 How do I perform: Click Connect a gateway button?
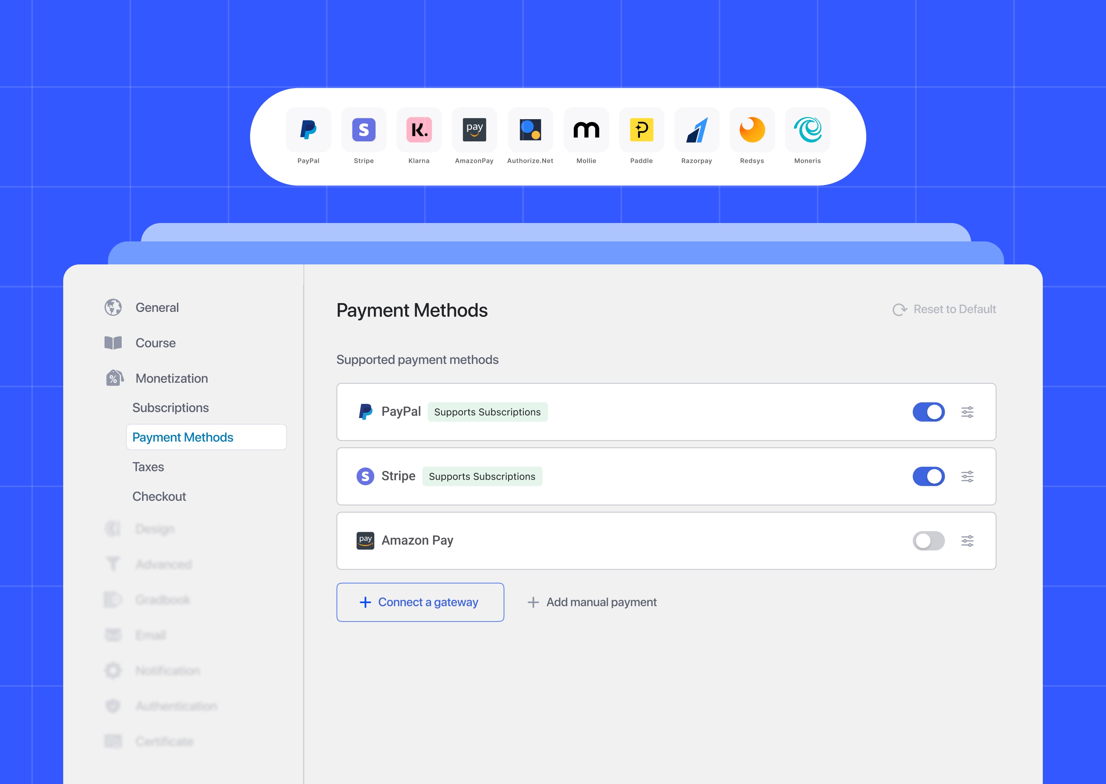click(x=420, y=602)
